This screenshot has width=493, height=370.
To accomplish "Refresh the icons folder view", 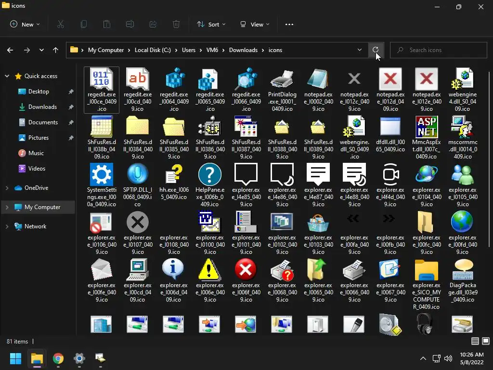I will (376, 50).
